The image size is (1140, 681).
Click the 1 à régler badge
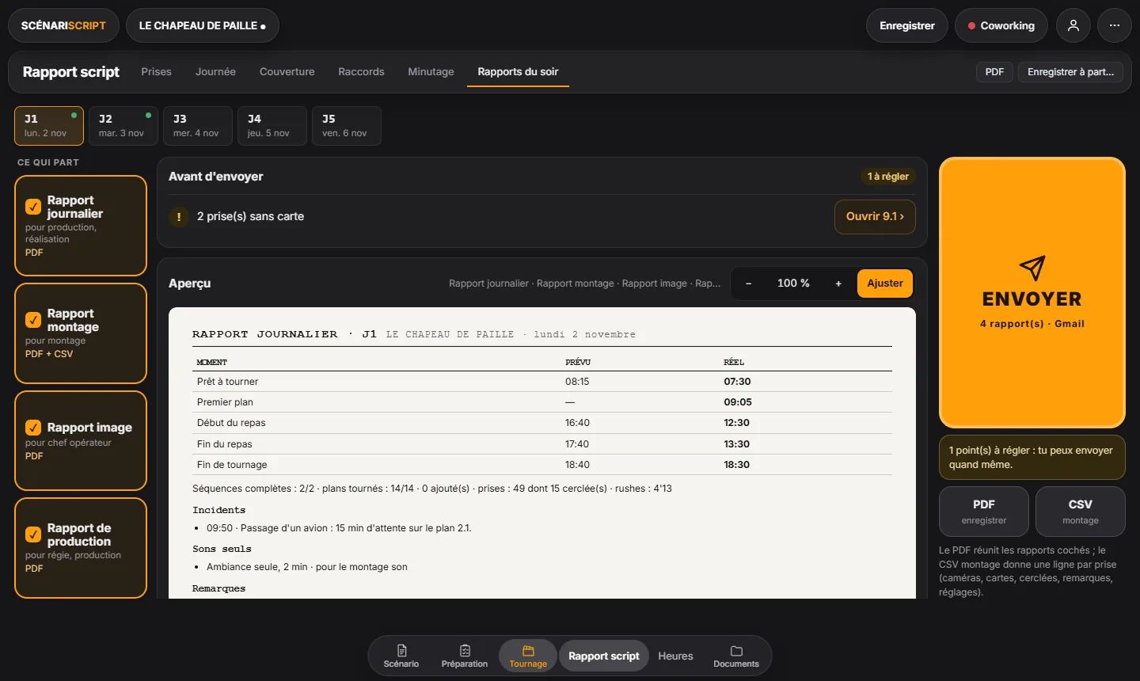pos(888,177)
